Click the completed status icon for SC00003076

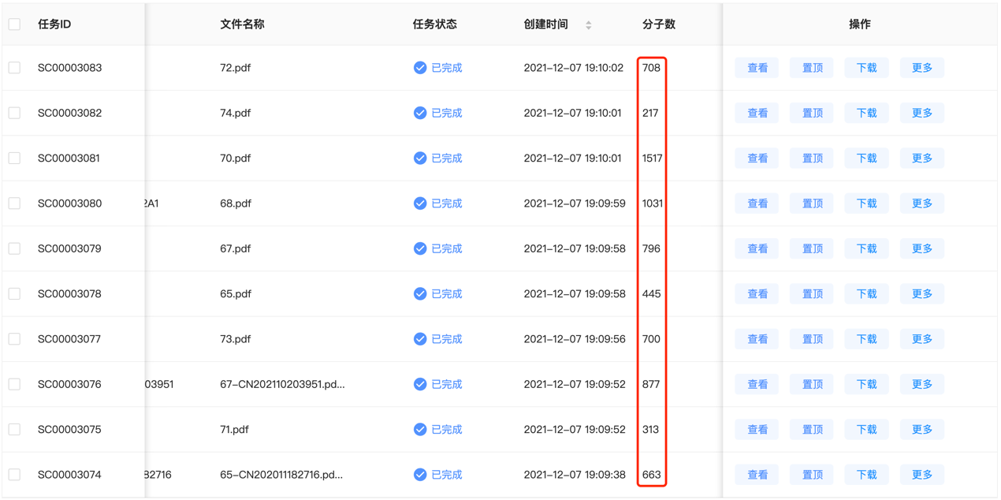[x=420, y=384]
